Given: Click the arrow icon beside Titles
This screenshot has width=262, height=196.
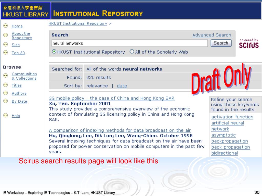Looking at the screenshot, I should click(x=6, y=85).
